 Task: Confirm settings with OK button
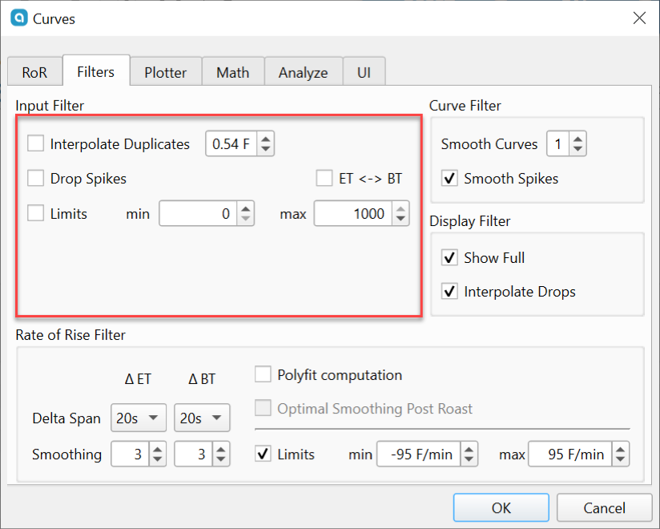[501, 507]
